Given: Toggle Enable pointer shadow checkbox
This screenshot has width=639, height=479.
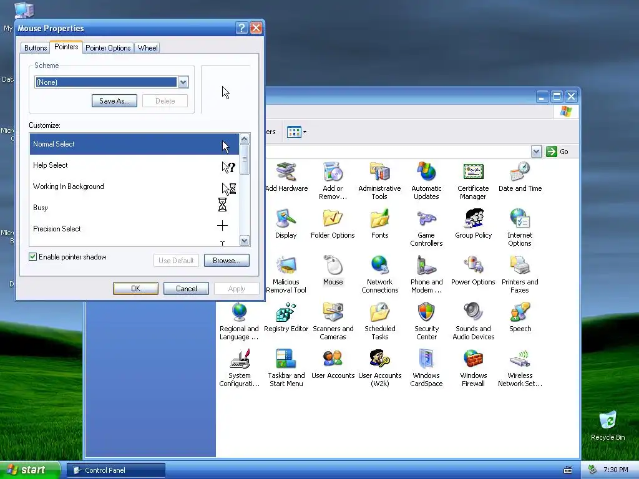Looking at the screenshot, I should click(x=32, y=256).
